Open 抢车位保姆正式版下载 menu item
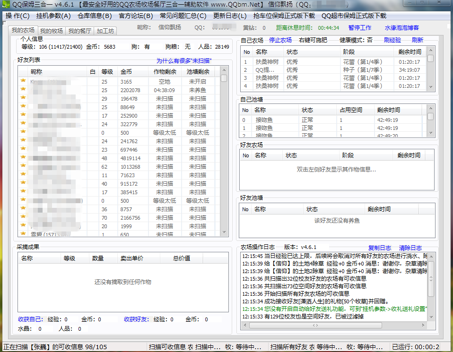The height and width of the screenshot is (352, 453). coord(284,16)
